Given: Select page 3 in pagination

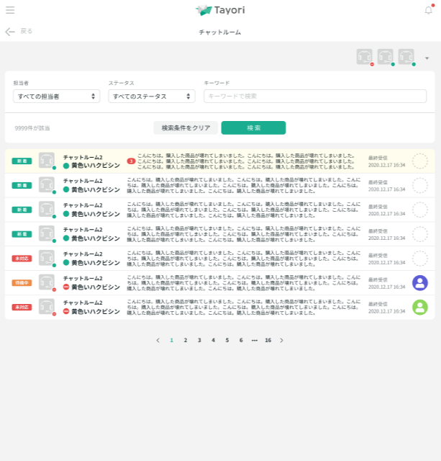Looking at the screenshot, I should (x=199, y=340).
